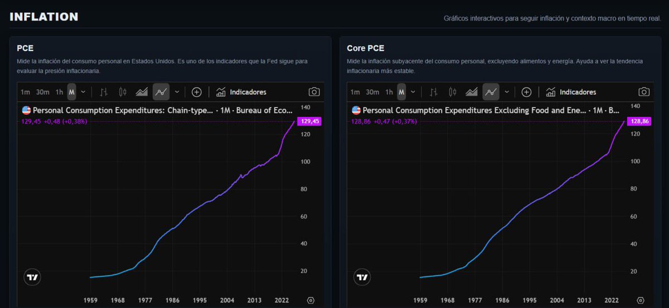Set 30m interval in PCE chart
Viewport: 669px width, 308px height.
click(x=42, y=92)
